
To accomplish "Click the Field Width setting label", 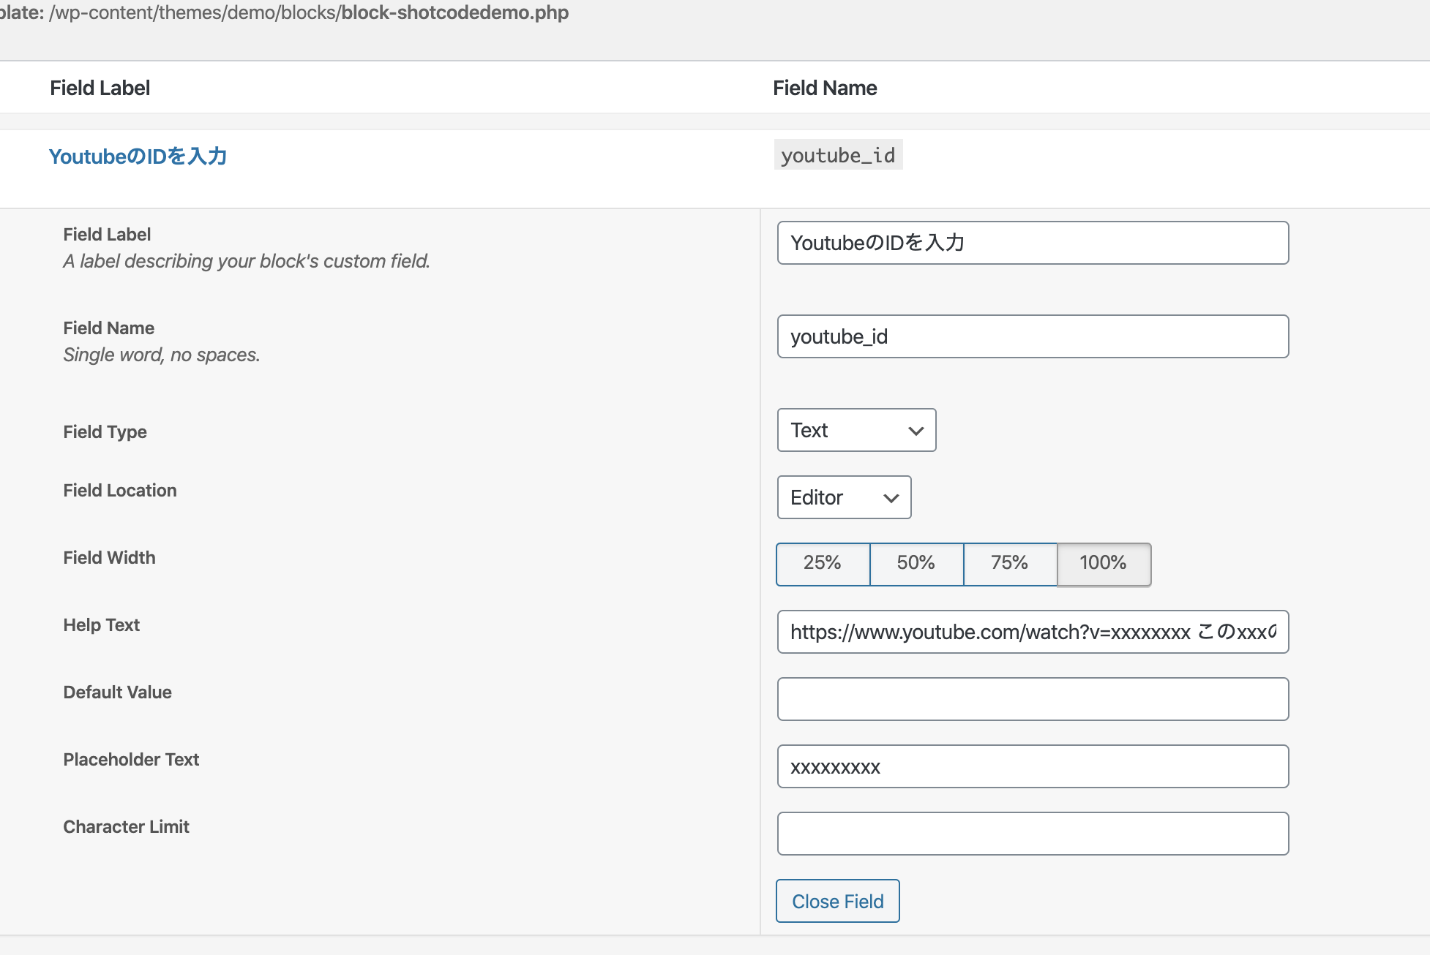I will click(x=109, y=558).
